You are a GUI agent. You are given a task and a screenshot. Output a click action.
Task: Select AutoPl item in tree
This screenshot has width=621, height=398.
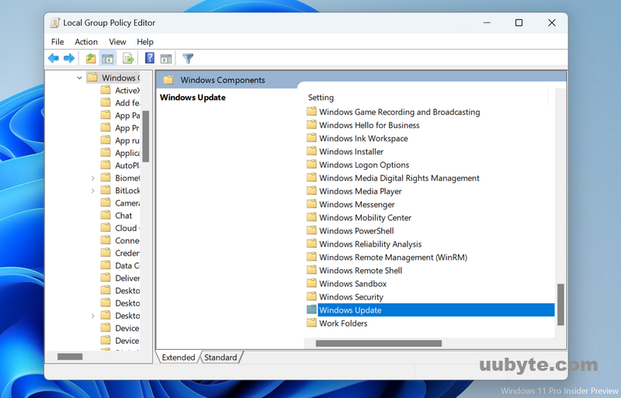point(127,165)
